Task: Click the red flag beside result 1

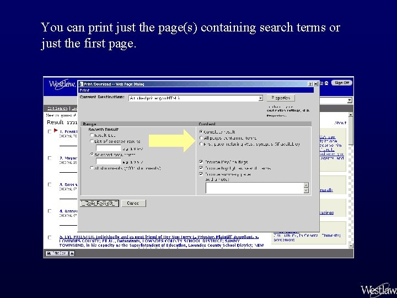Action: 56,131
